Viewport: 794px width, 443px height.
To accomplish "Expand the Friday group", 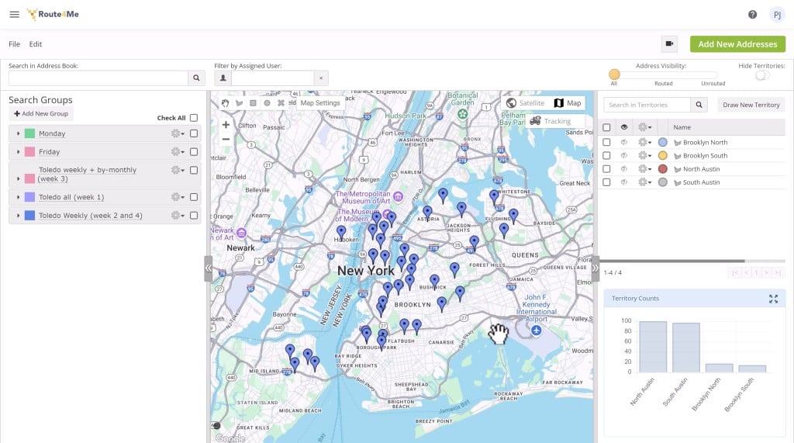I will pos(19,151).
